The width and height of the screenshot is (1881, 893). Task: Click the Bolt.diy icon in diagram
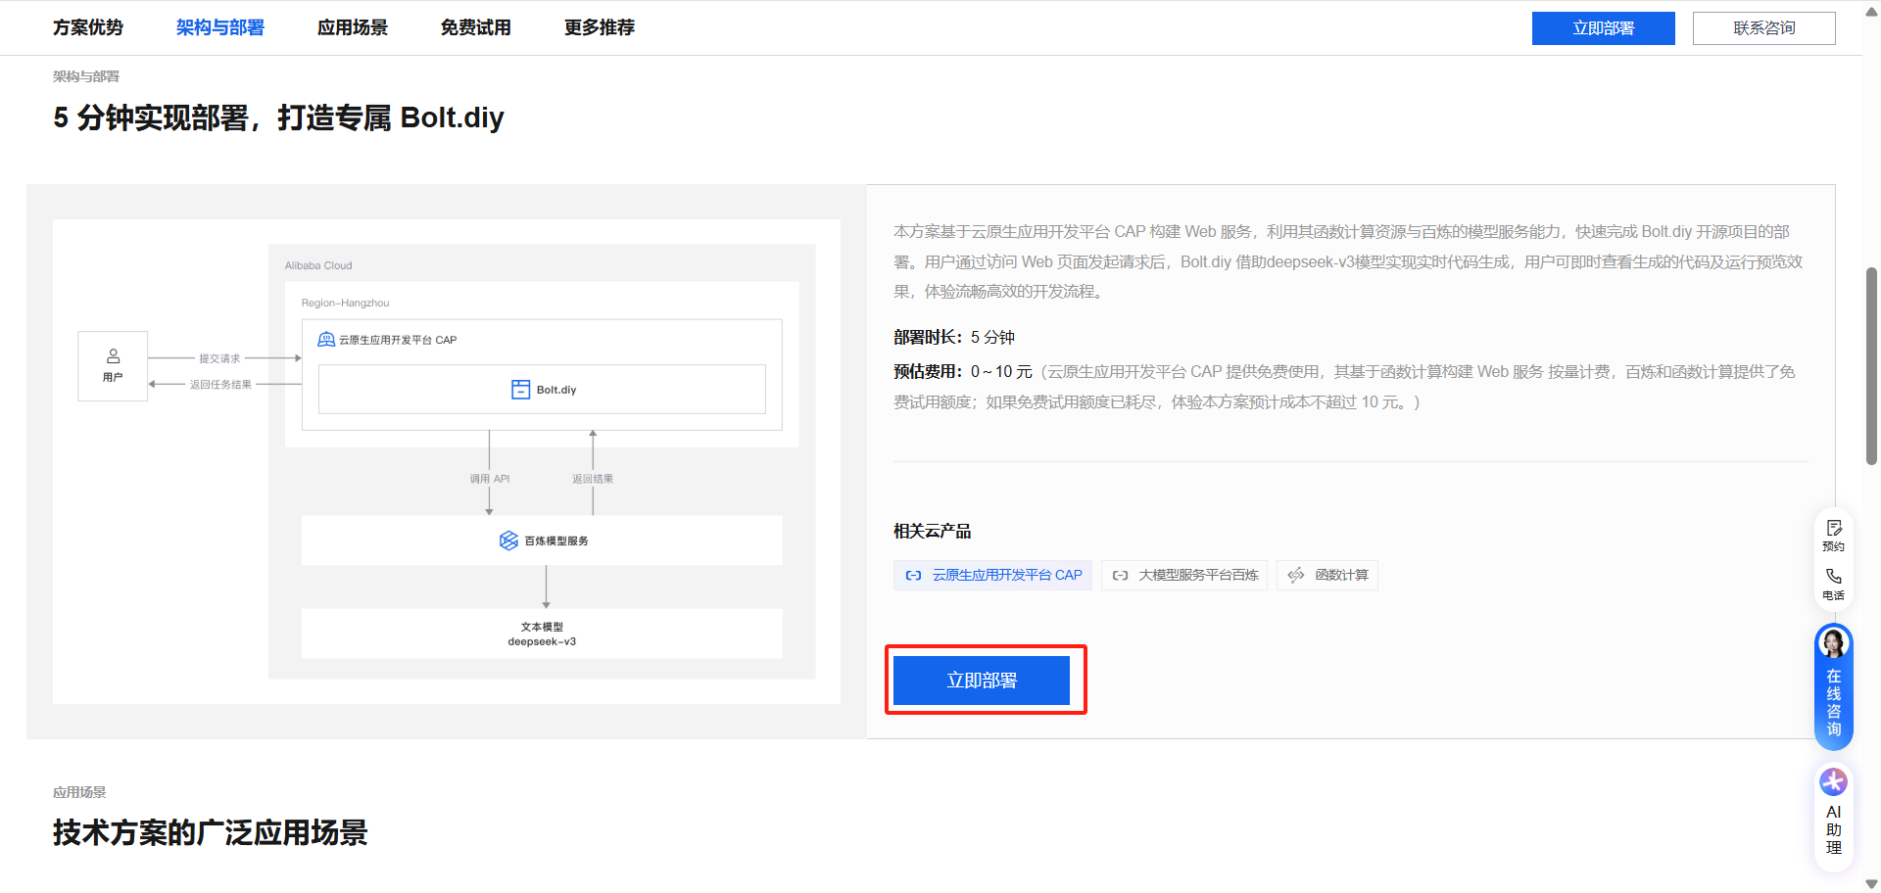point(521,390)
